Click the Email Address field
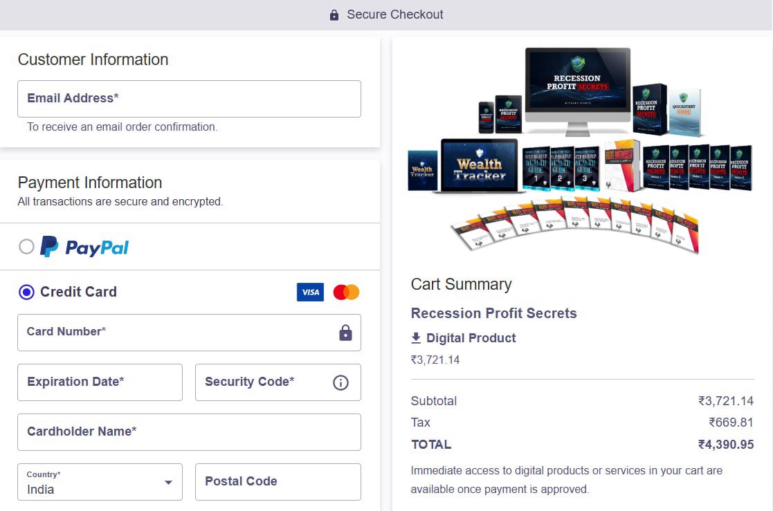This screenshot has height=511, width=773. click(189, 99)
